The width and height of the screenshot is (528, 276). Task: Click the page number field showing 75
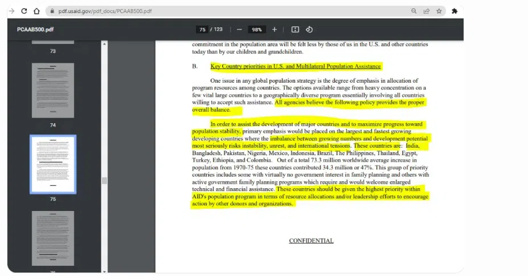202,30
